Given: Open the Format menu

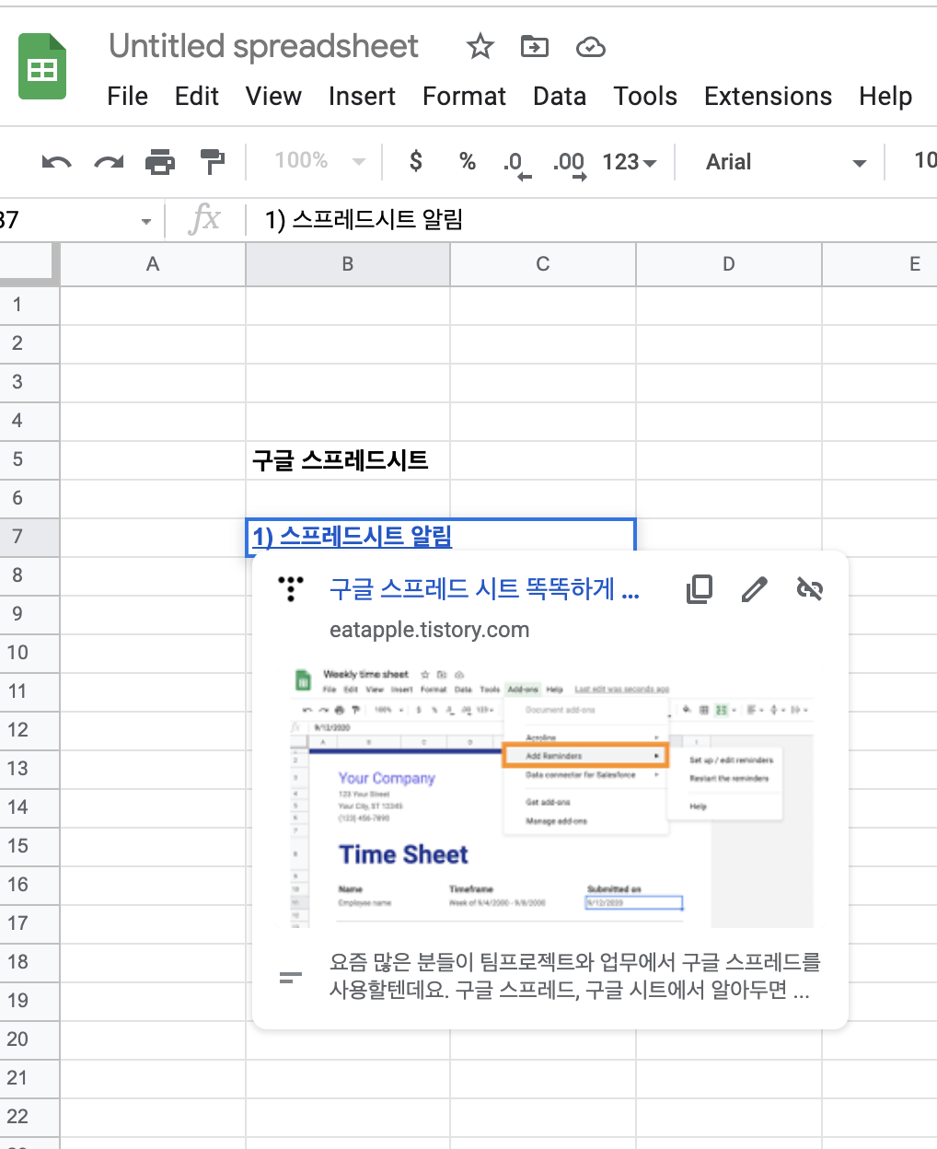Looking at the screenshot, I should coord(464,97).
